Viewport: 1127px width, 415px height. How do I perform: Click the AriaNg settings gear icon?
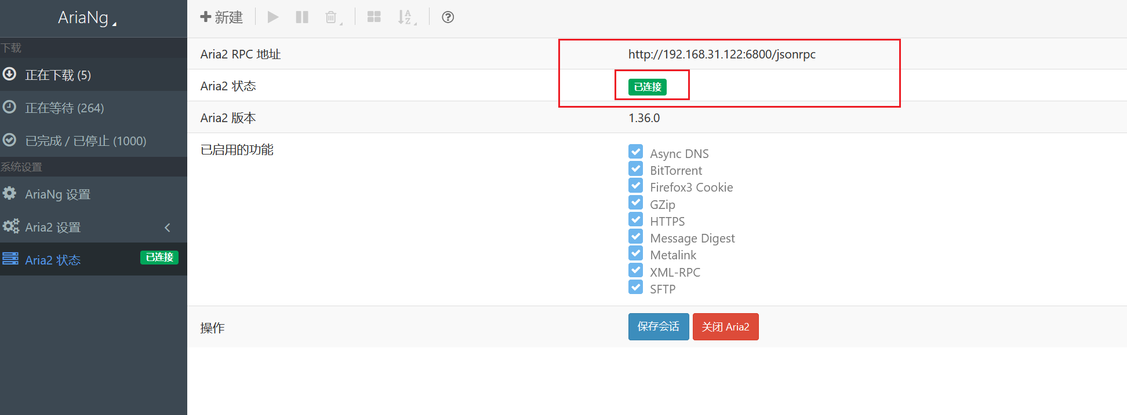(x=9, y=193)
